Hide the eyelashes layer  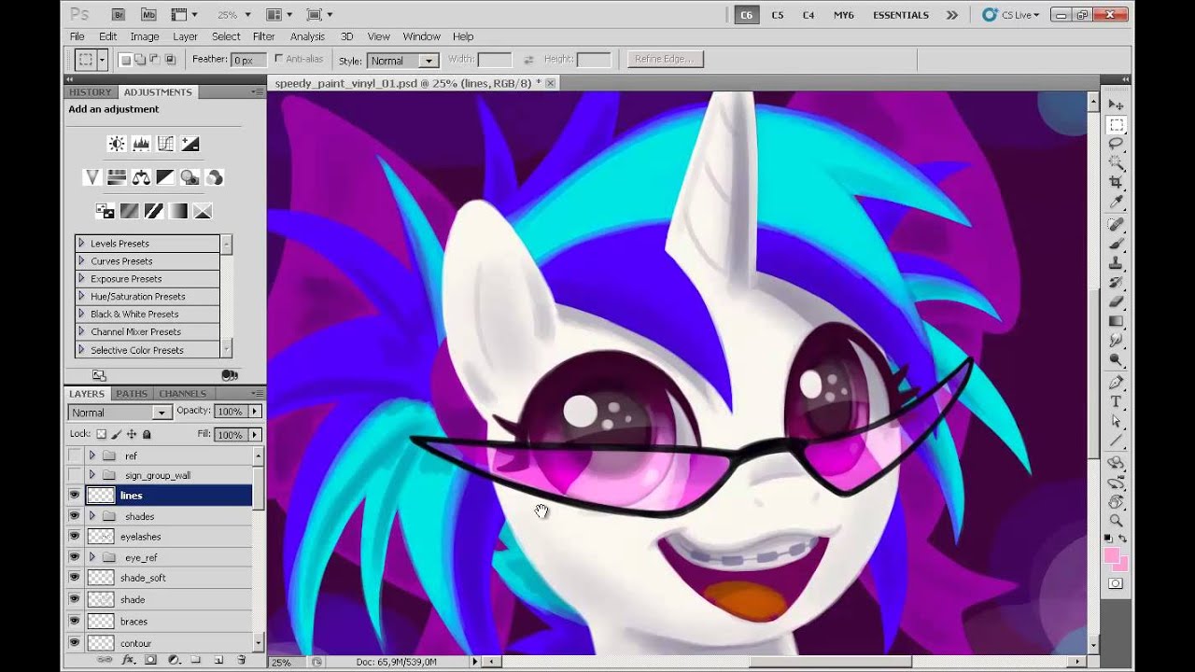[74, 537]
